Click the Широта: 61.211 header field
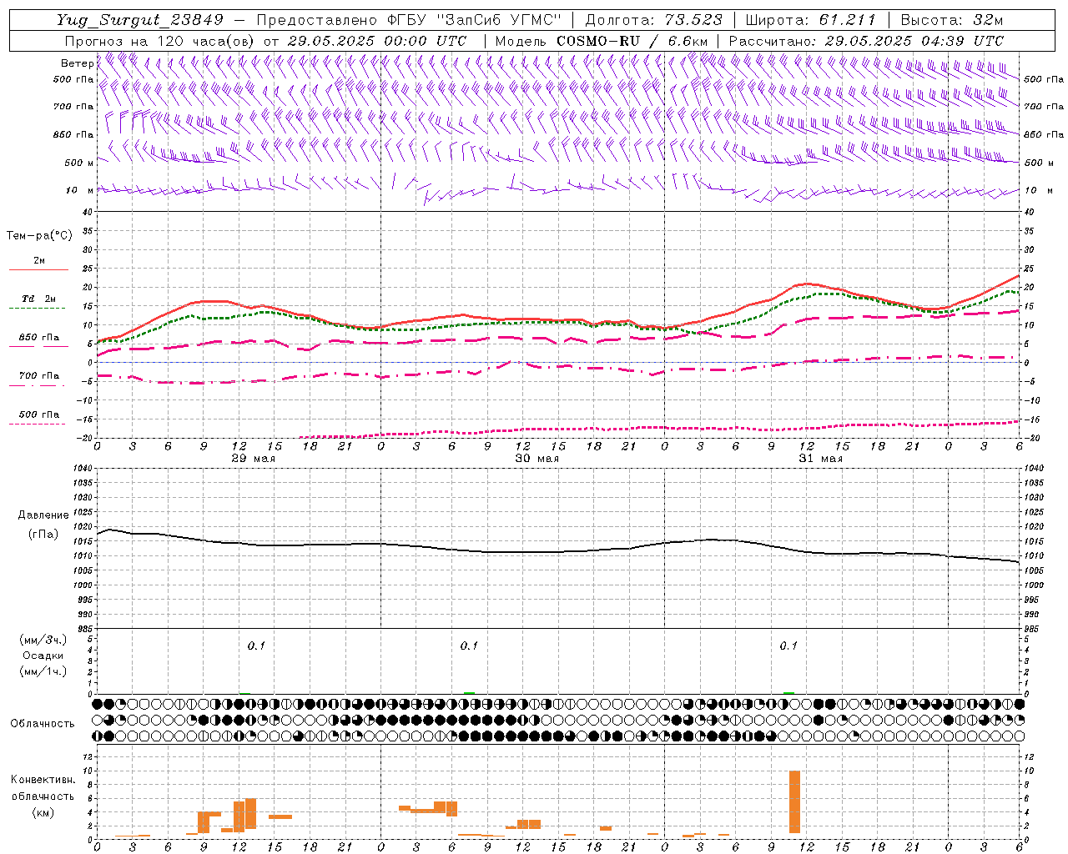The image size is (1068, 854). click(x=810, y=20)
